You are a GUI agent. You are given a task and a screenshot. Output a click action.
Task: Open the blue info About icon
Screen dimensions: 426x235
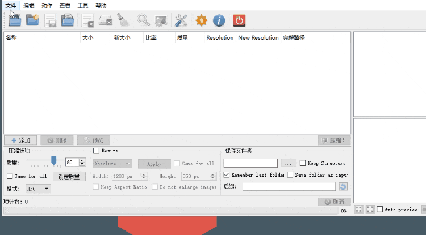[219, 20]
